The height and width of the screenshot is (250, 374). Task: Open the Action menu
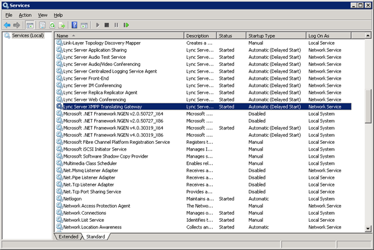(25, 14)
